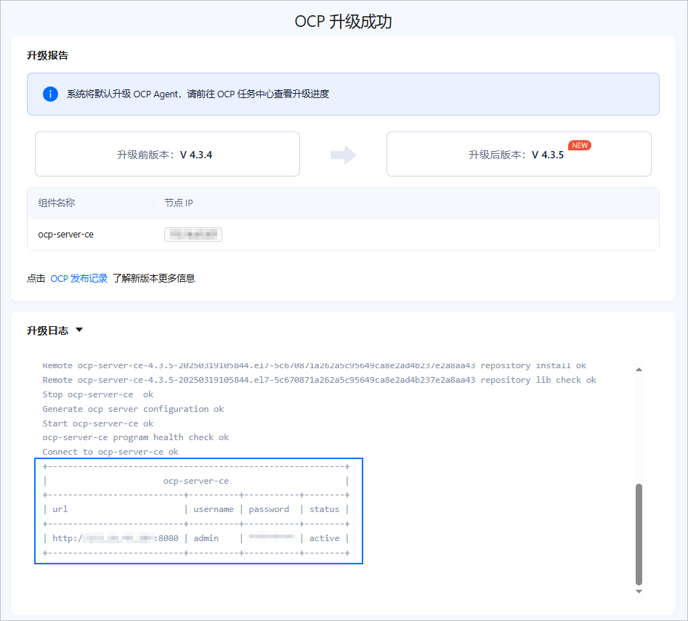Click log line 'ocp-server-ce program health check ok'
Viewport: 688px width, 621px height.
click(x=136, y=437)
